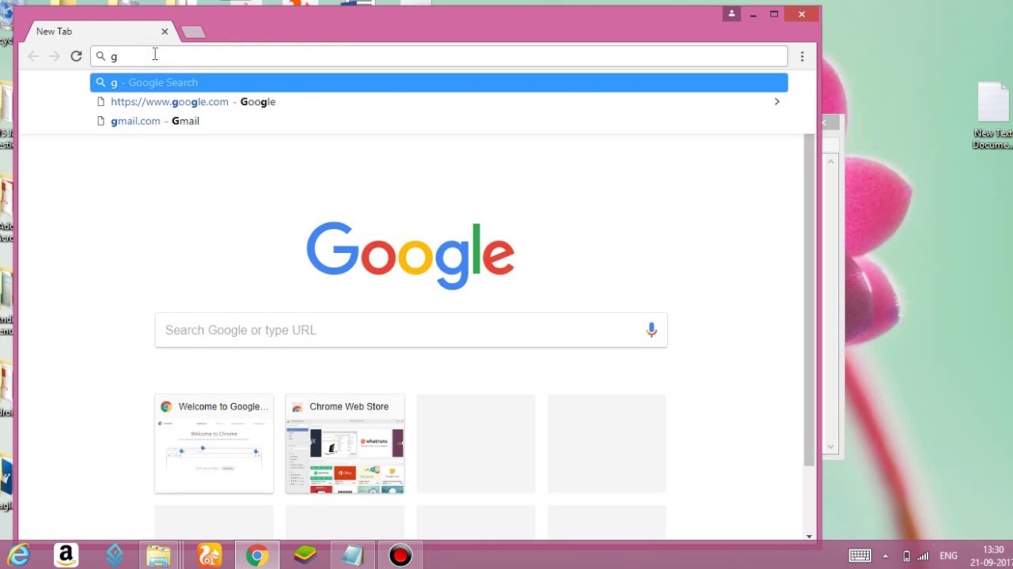Viewport: 1013px width, 569px height.
Task: Click scroll-down arrow in the background window
Action: 831,447
